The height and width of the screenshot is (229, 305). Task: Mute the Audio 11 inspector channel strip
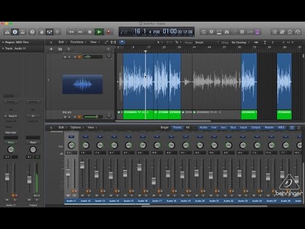[7, 200]
